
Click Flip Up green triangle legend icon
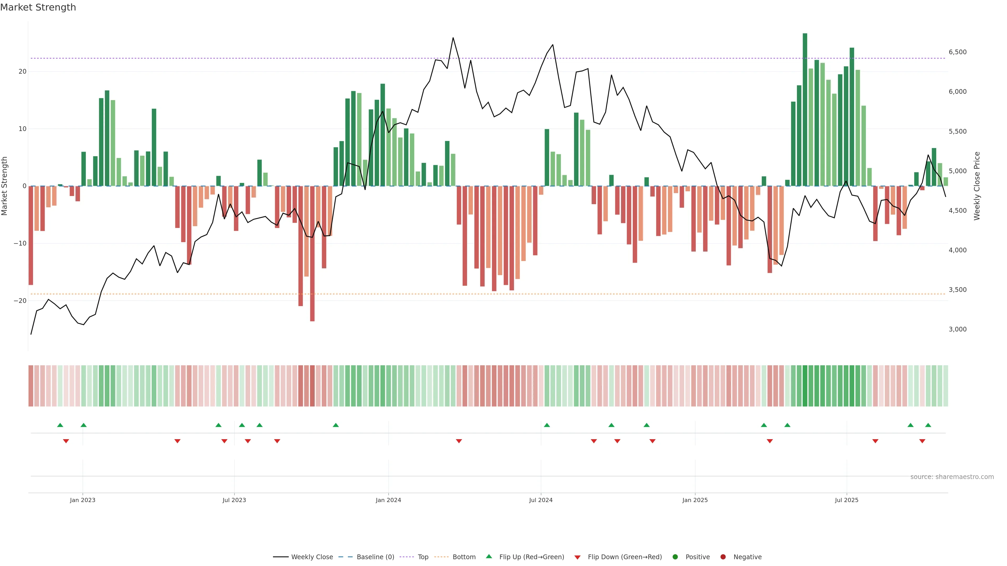click(x=489, y=557)
